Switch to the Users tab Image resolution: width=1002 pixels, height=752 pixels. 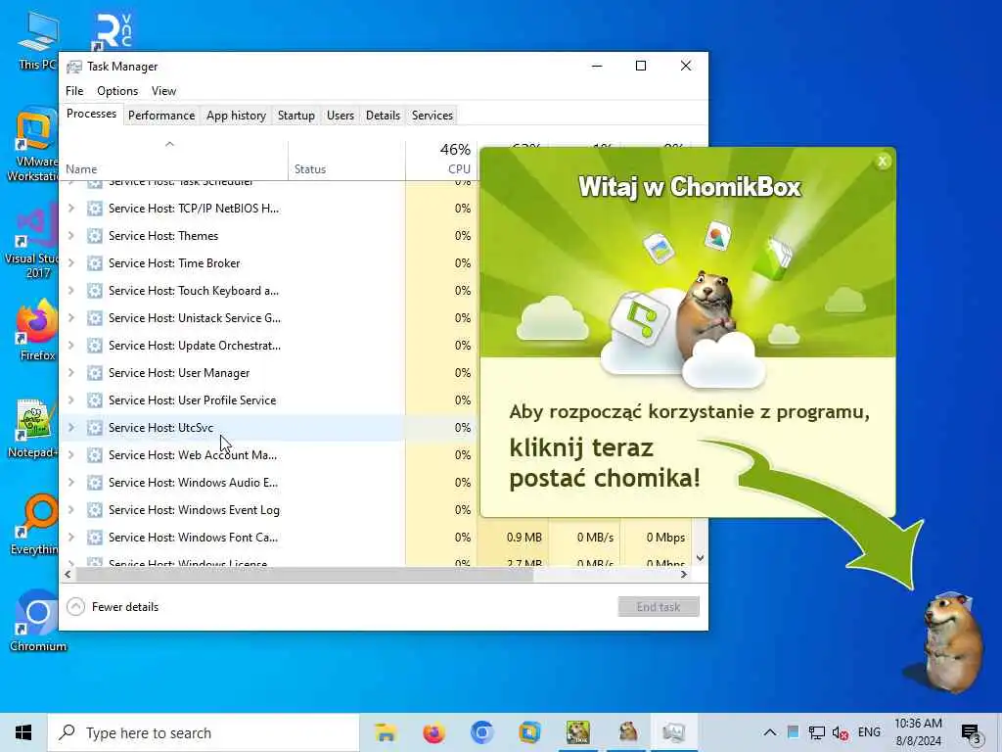pyautogui.click(x=340, y=116)
